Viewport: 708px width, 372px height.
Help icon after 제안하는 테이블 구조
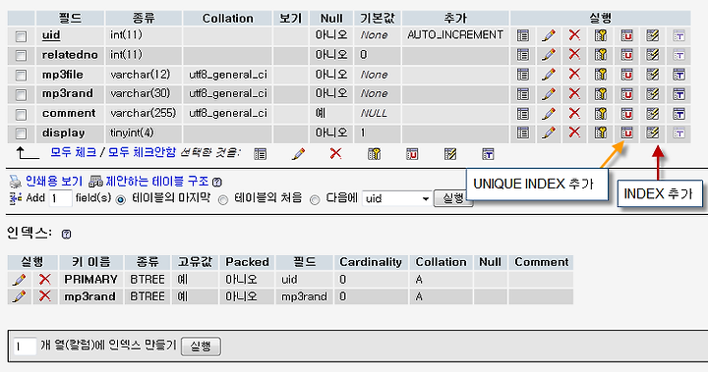click(x=216, y=183)
